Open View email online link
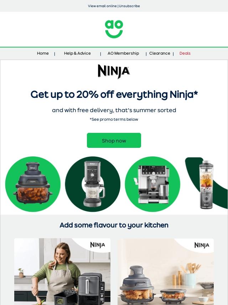This screenshot has height=305, width=228. point(102,6)
